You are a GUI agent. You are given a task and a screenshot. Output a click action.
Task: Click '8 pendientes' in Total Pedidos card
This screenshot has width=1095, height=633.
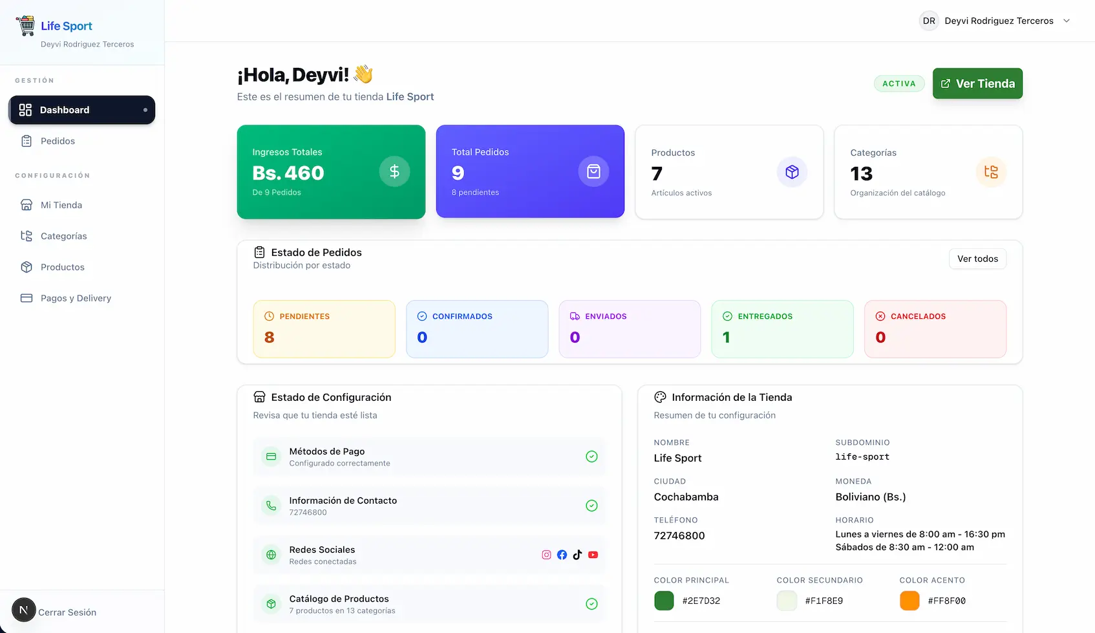(x=475, y=192)
